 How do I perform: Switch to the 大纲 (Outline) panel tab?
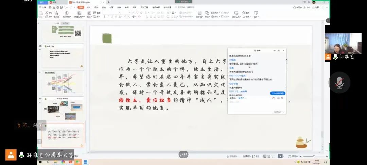pyautogui.click(x=57, y=23)
